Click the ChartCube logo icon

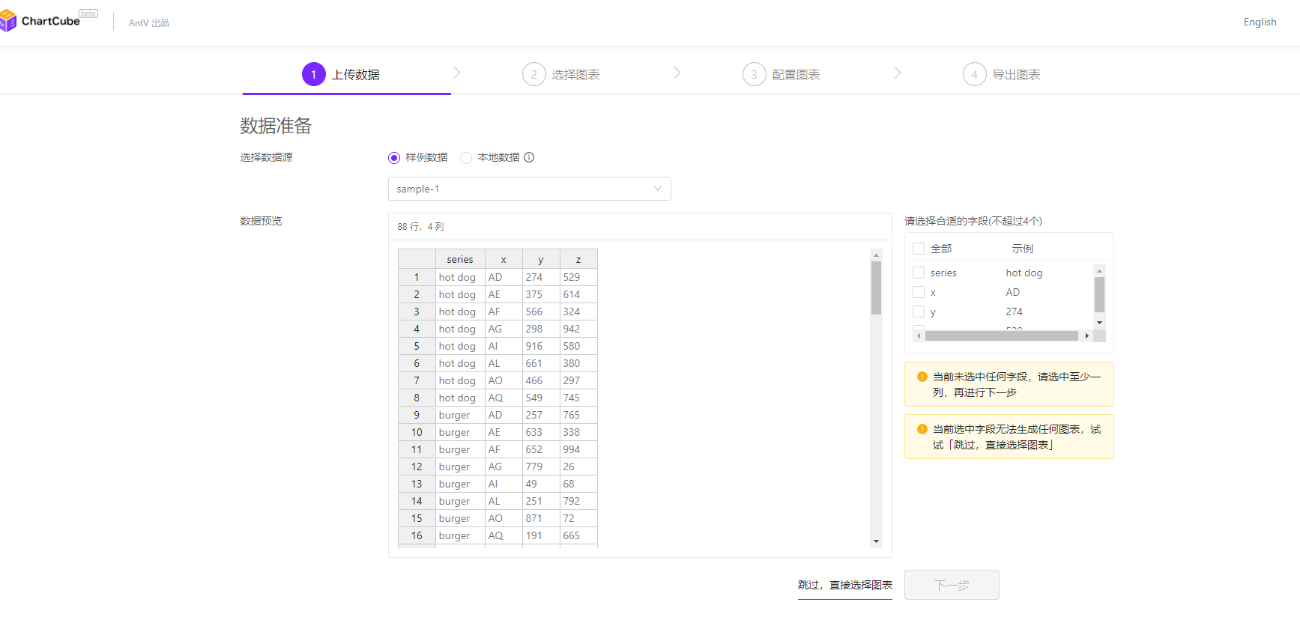(8, 21)
